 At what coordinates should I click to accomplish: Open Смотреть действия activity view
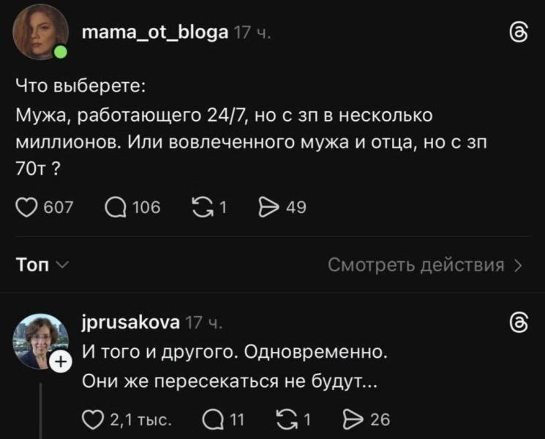pos(424,265)
